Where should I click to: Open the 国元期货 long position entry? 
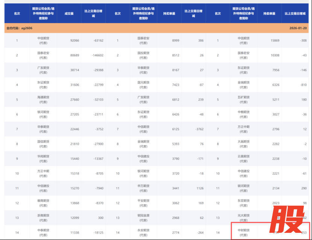(143, 85)
